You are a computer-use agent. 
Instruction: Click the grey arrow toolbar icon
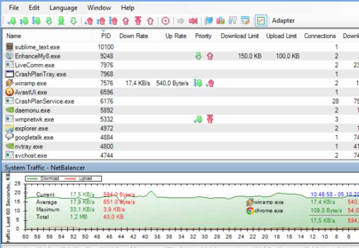pos(181,21)
